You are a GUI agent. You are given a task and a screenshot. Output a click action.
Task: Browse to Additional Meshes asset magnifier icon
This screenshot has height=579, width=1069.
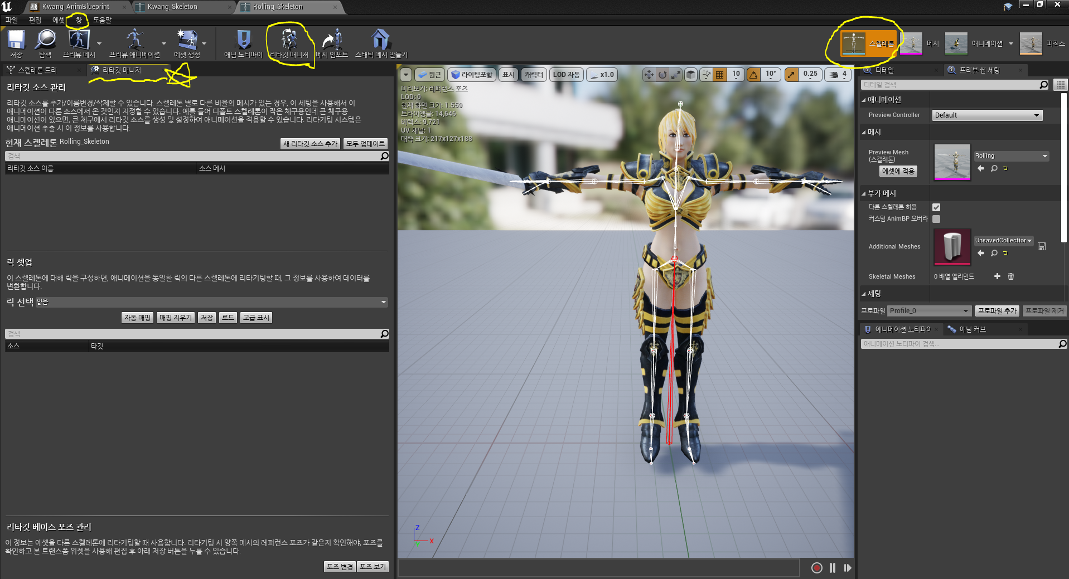(994, 253)
